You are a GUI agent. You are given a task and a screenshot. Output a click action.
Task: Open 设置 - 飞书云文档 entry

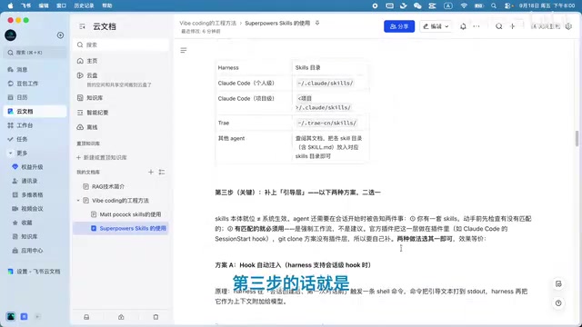pyautogui.click(x=34, y=272)
